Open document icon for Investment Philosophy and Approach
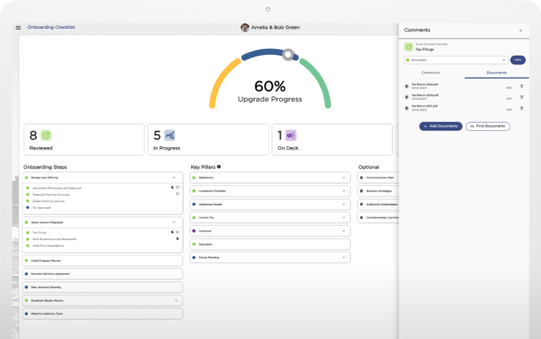Image resolution: width=541 pixels, height=339 pixels. click(x=172, y=187)
